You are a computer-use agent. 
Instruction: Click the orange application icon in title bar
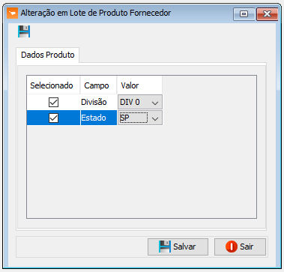[12, 13]
